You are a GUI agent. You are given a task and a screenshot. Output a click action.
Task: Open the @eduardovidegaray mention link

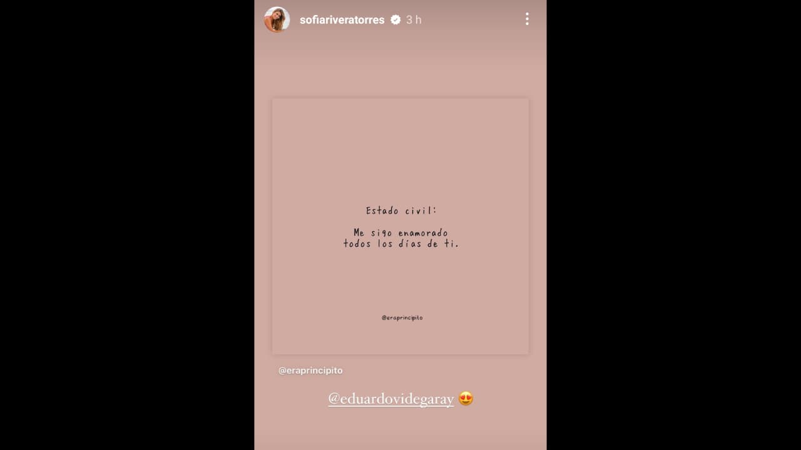tap(391, 399)
